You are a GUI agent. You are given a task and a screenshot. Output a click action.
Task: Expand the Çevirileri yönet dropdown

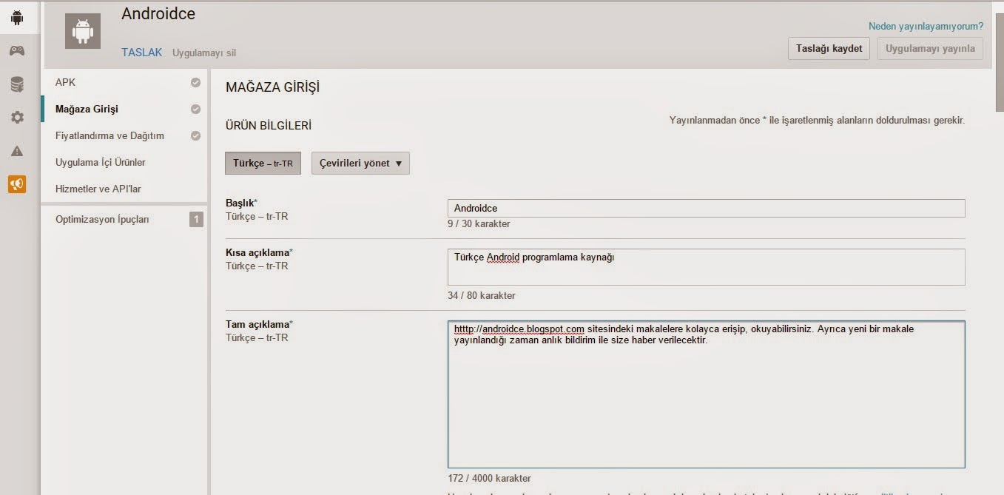pos(360,164)
